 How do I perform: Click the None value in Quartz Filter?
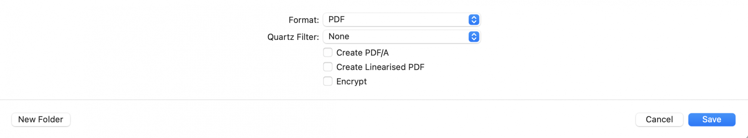tap(339, 37)
